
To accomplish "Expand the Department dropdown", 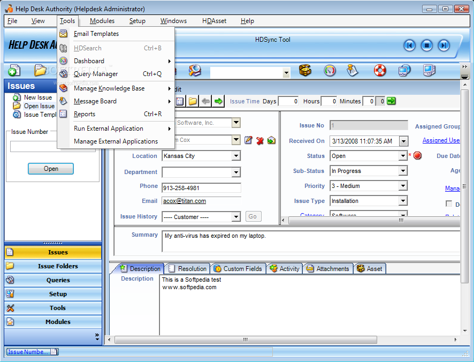I will point(236,172).
